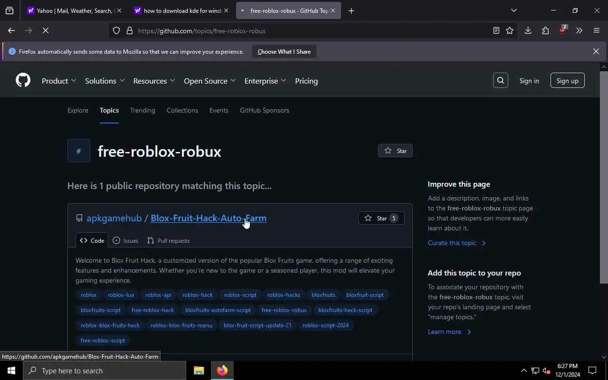Click the free-roblox-script topic tag

click(x=103, y=340)
